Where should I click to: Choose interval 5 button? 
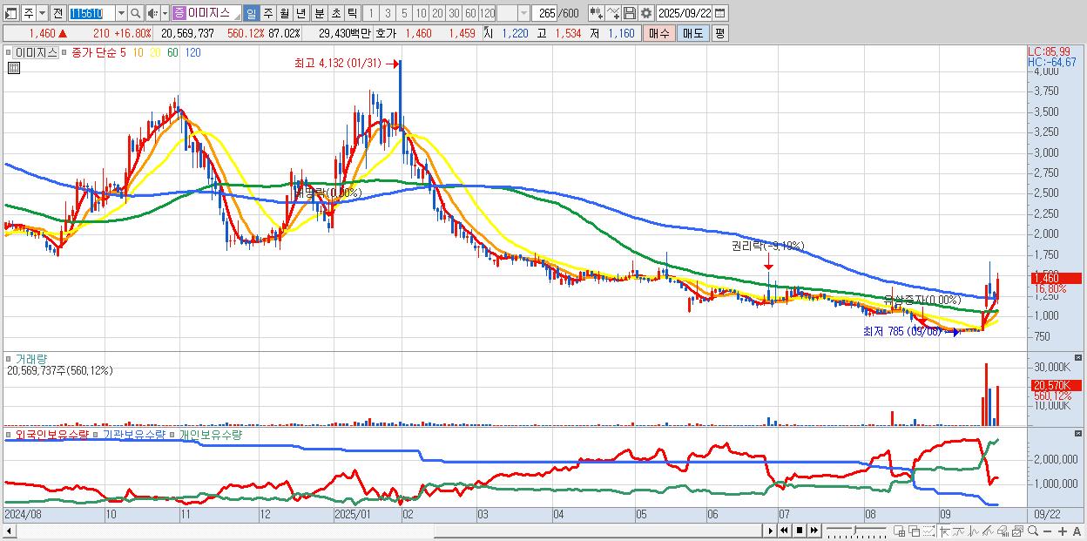coord(404,13)
